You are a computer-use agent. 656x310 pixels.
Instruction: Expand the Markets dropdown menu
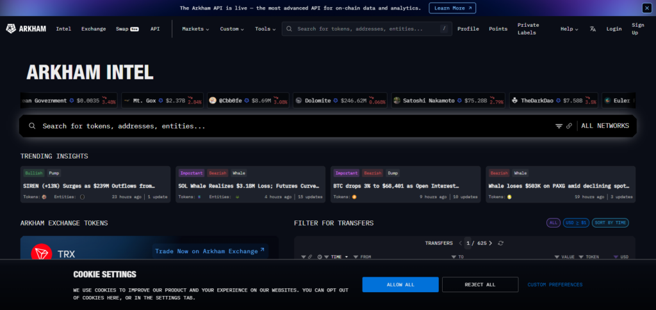(x=195, y=29)
